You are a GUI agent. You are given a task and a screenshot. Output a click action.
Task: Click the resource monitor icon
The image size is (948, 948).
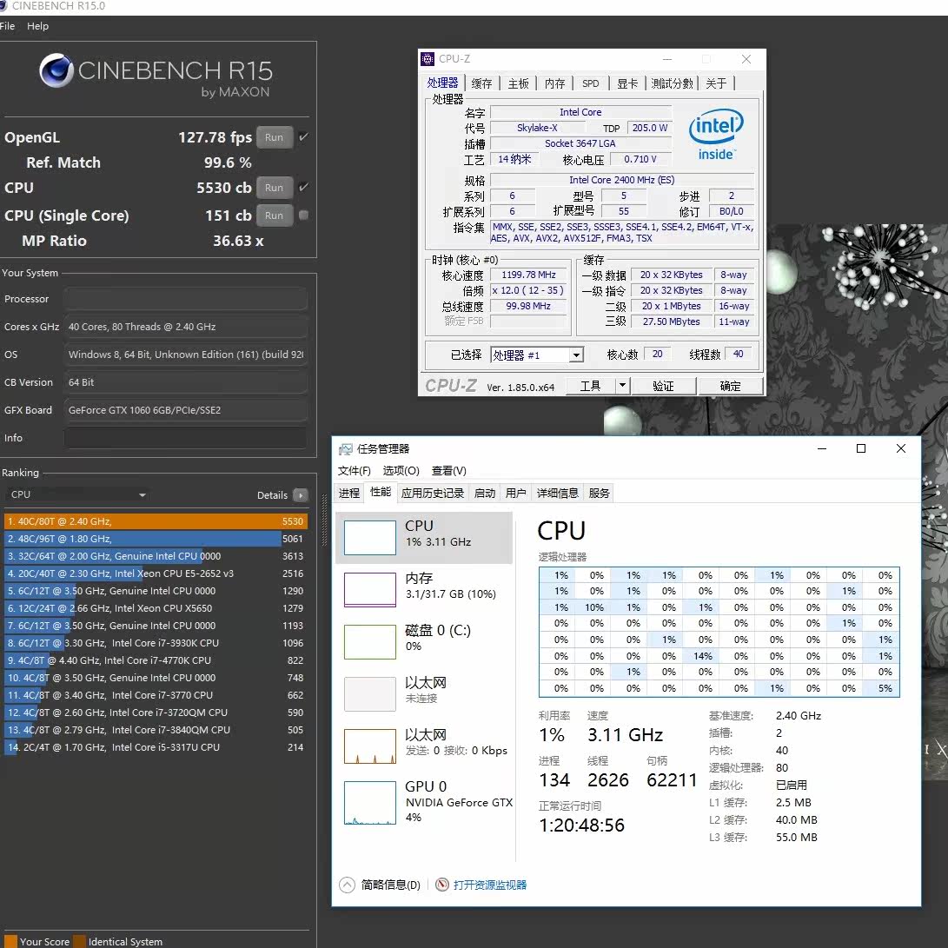[442, 885]
